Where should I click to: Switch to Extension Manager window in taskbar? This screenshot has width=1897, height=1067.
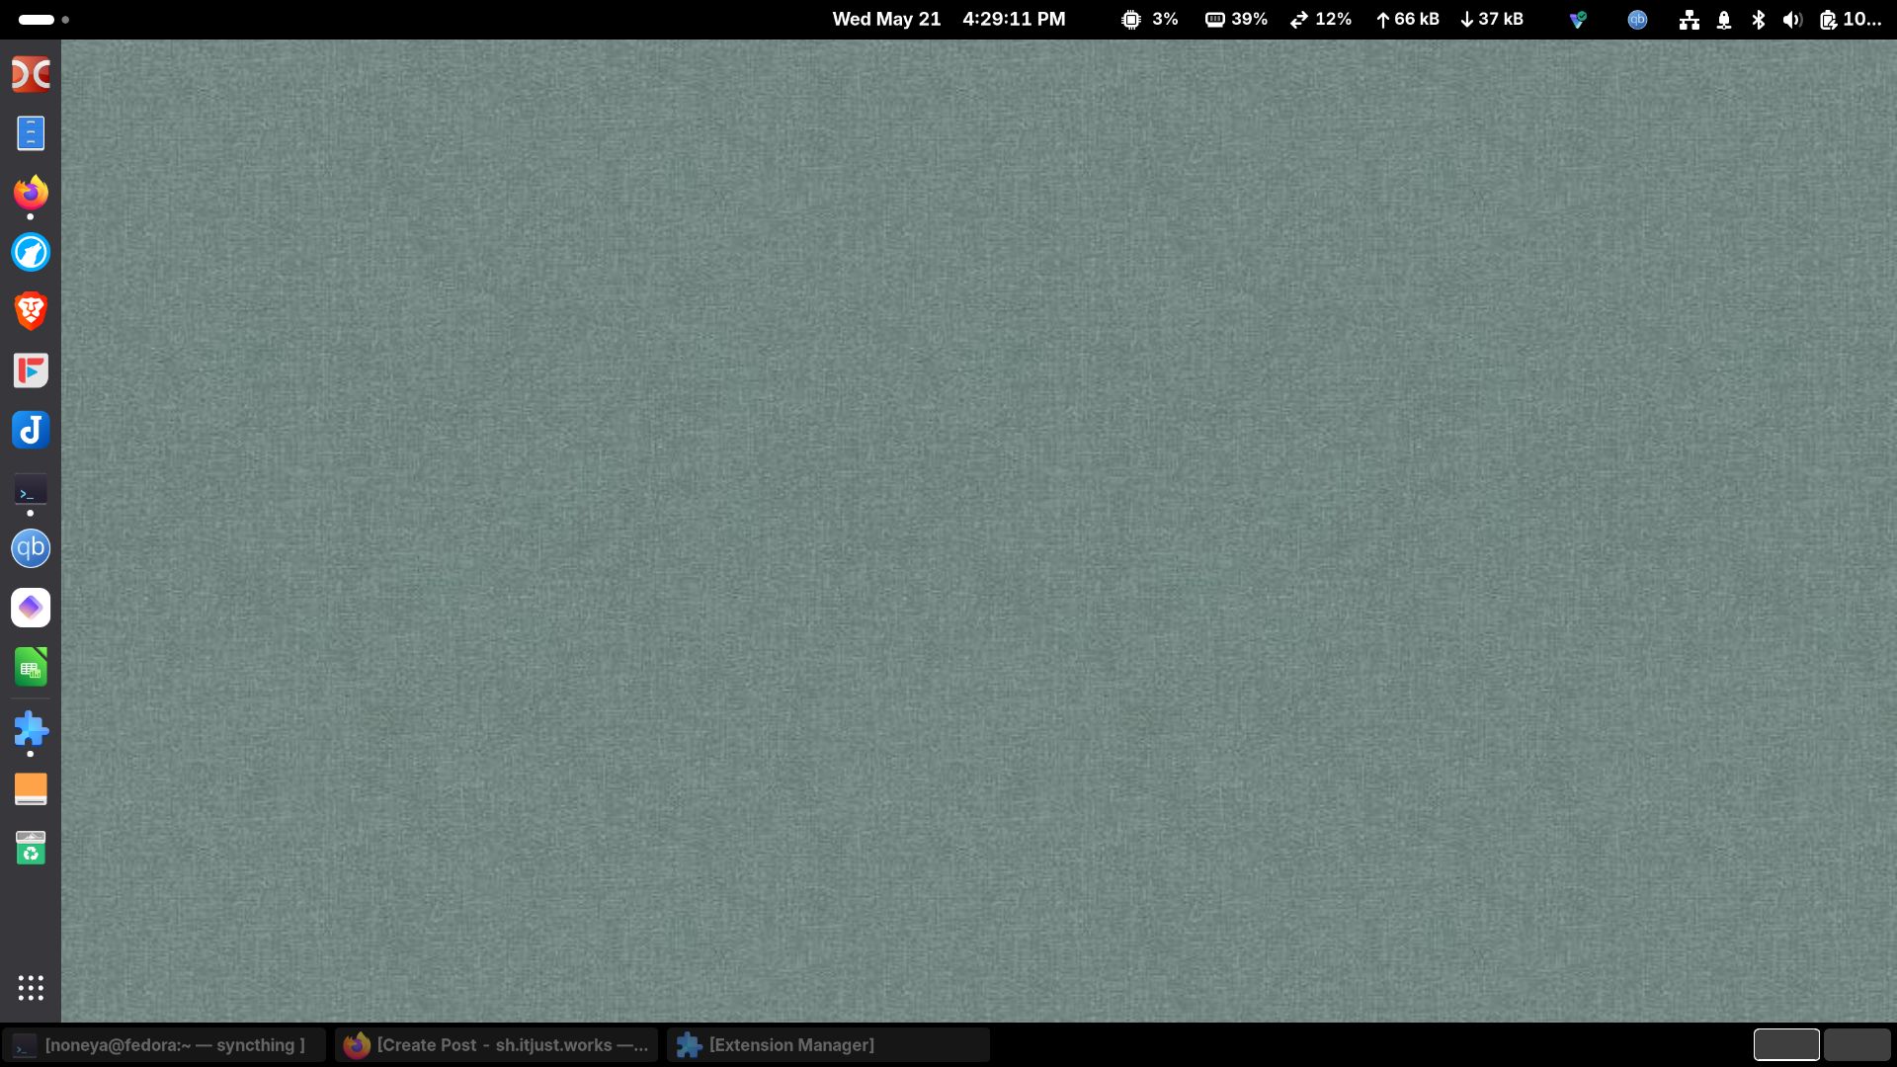(828, 1045)
